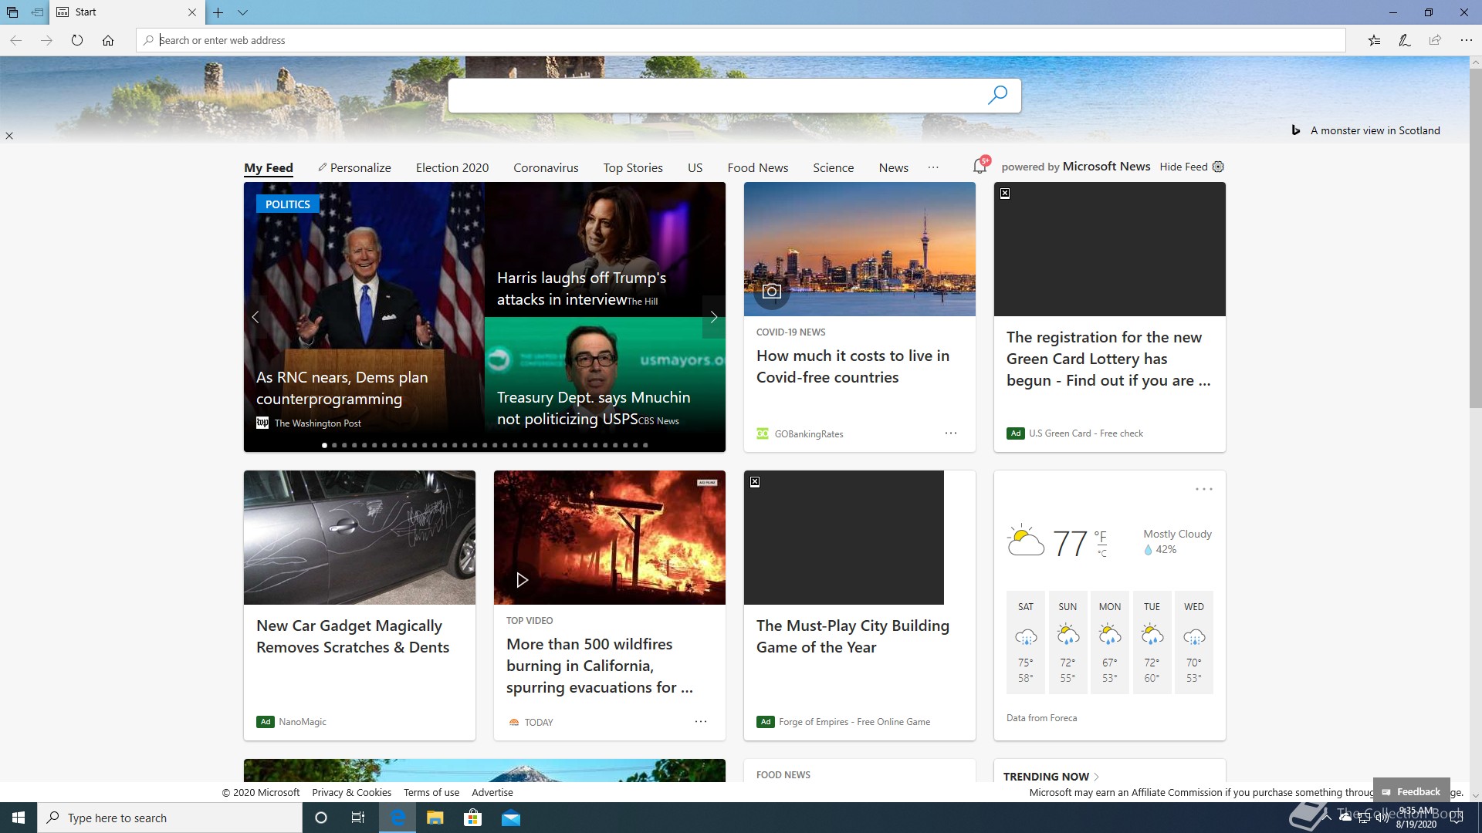1482x833 pixels.
Task: Open the Windows Start menu
Action: (x=19, y=818)
